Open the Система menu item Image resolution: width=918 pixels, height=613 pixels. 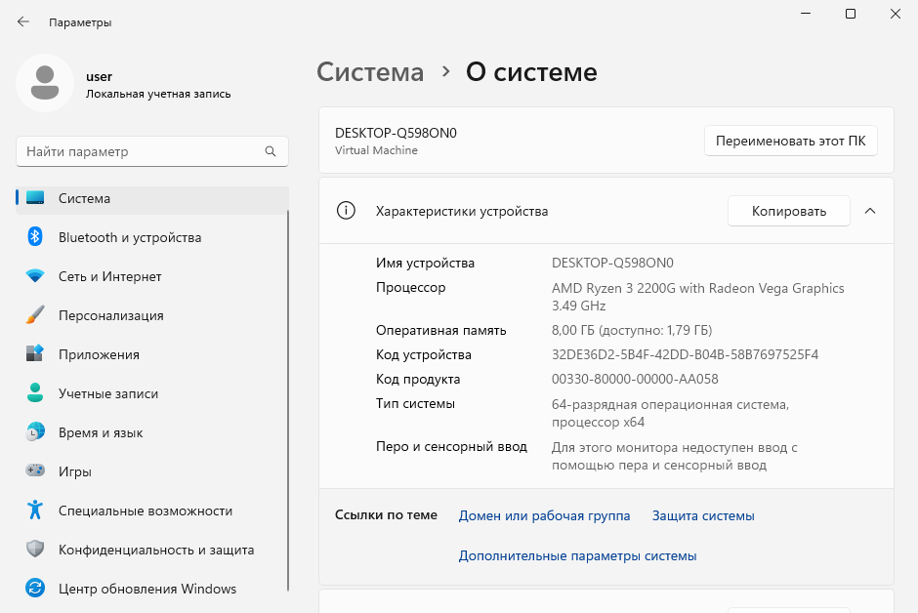point(152,198)
